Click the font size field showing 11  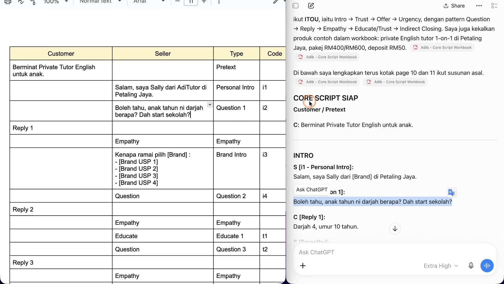(191, 2)
